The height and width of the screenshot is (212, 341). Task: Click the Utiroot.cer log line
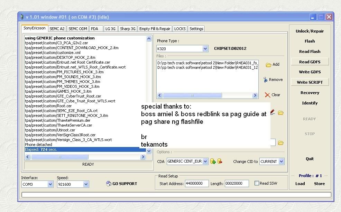[x=50, y=130]
